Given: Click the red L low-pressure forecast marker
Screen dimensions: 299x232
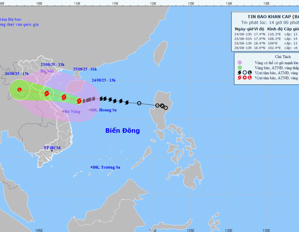Looking at the screenshot, I should [x=20, y=90].
